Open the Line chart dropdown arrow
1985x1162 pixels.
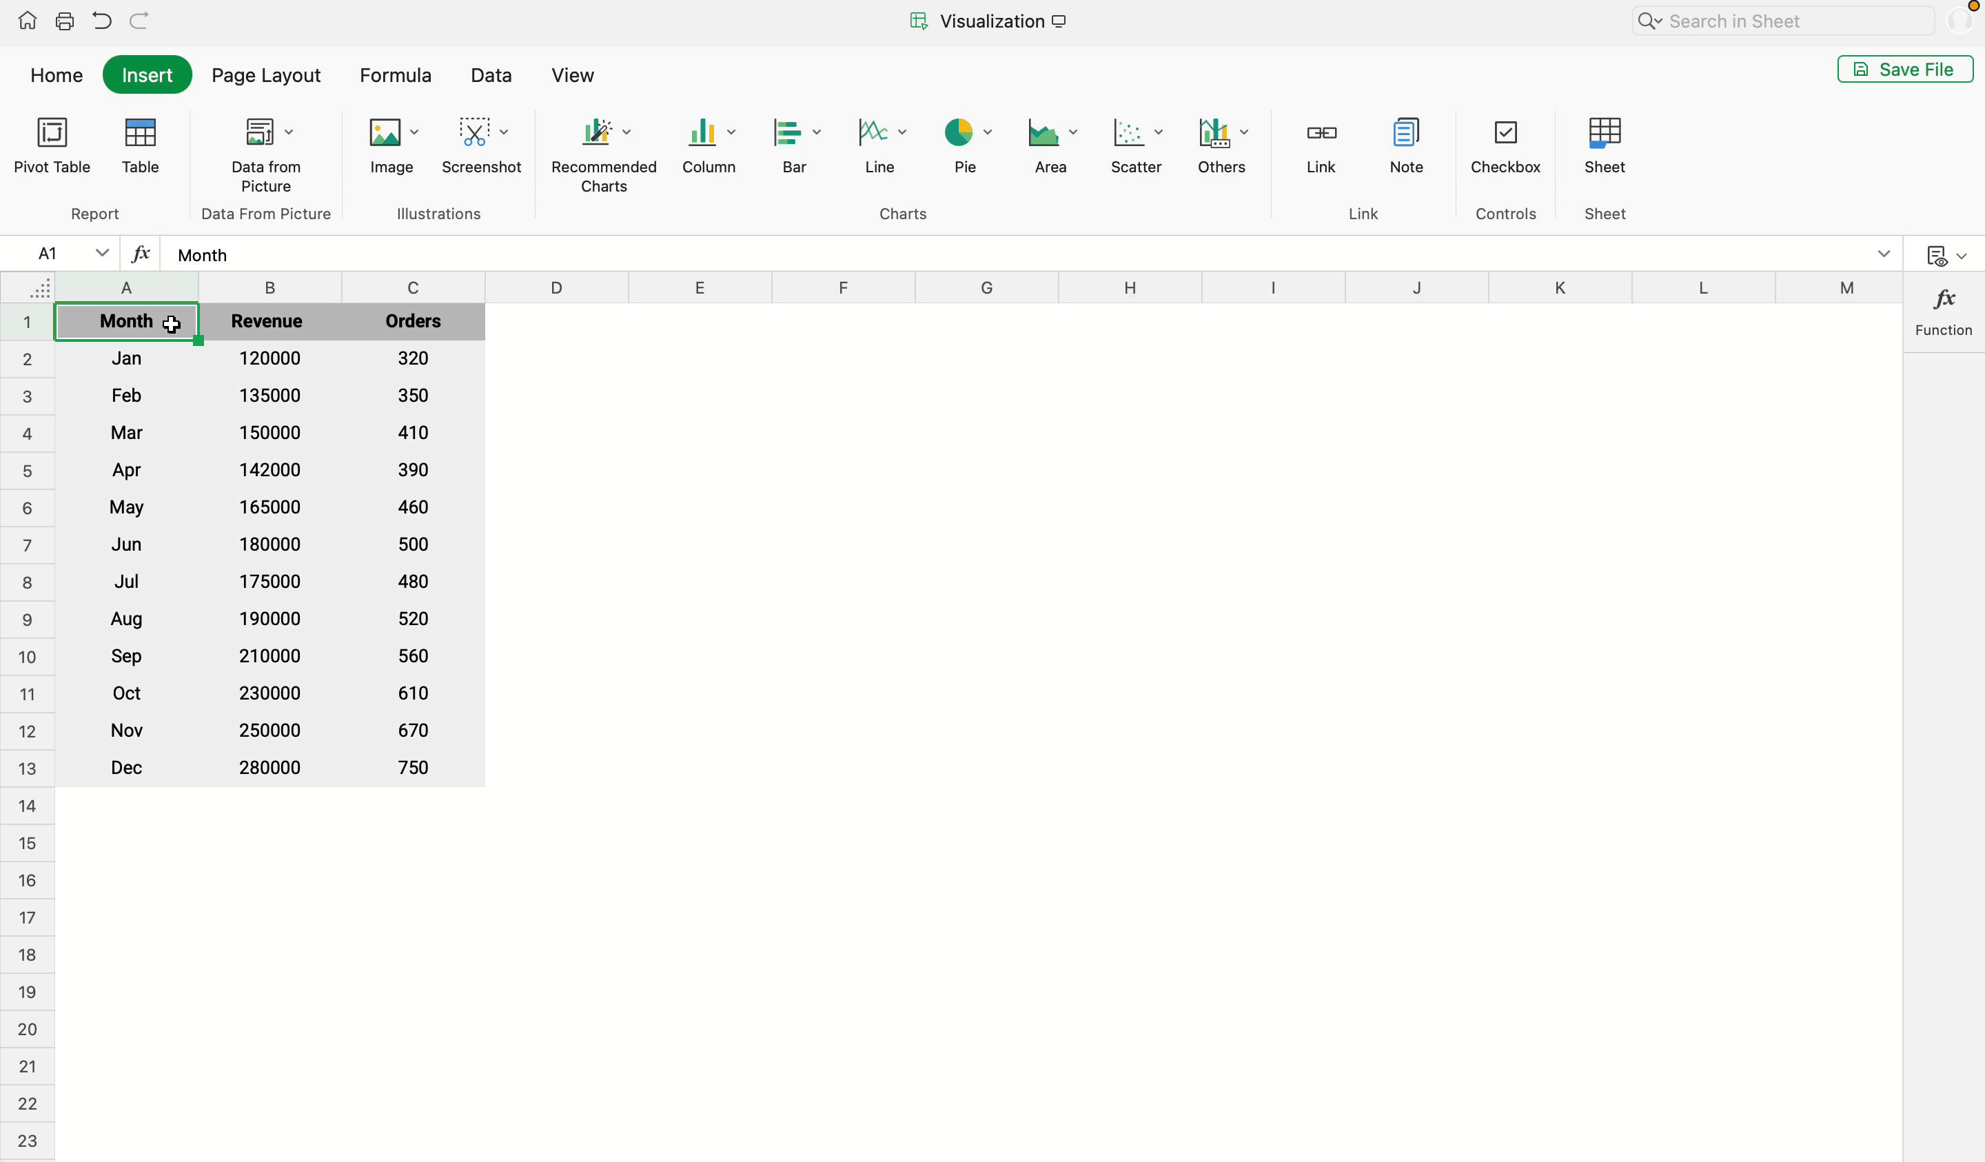pyautogui.click(x=902, y=132)
